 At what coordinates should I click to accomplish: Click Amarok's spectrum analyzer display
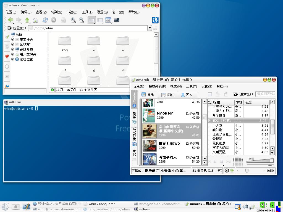click(238, 161)
